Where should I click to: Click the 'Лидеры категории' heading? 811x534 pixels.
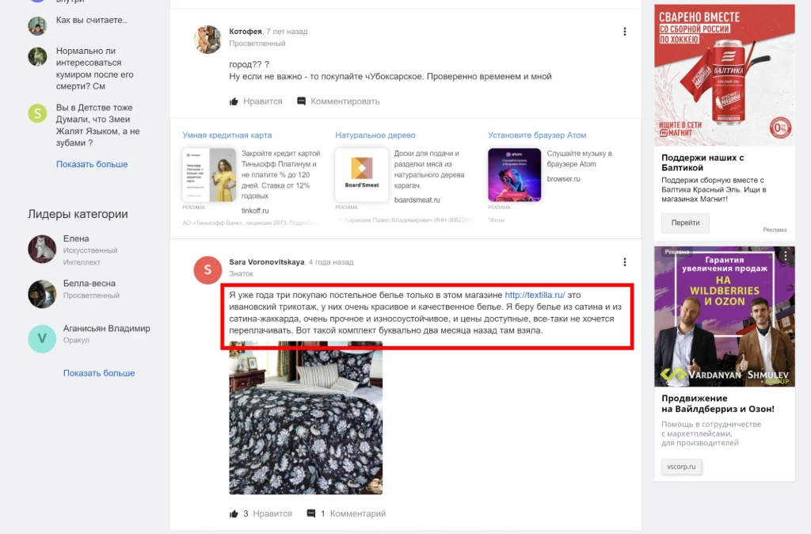tap(78, 214)
